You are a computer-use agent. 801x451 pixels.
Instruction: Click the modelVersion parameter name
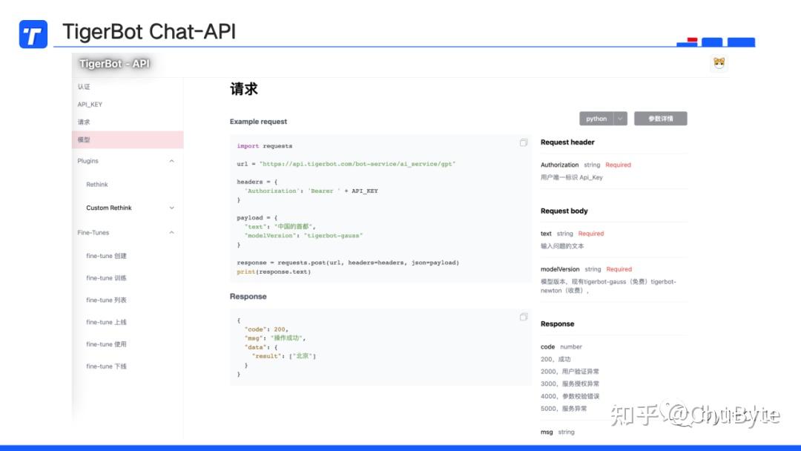pyautogui.click(x=560, y=269)
